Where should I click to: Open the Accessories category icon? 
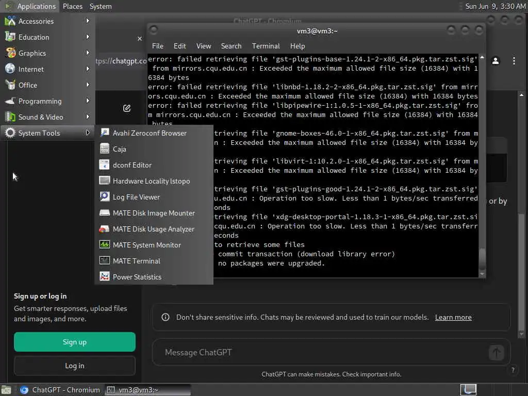[10, 21]
